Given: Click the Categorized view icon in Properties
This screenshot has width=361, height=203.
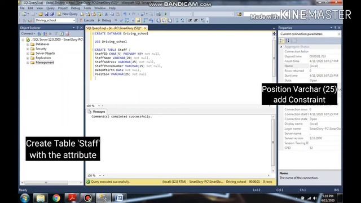Looking at the screenshot, I should coord(281,41).
